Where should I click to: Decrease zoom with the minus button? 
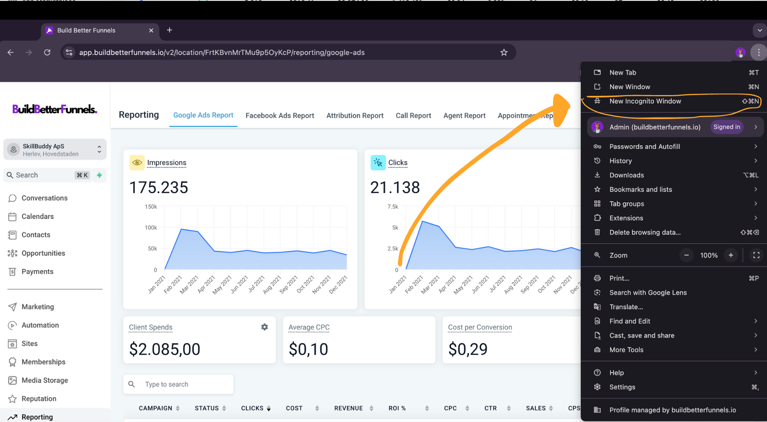686,255
